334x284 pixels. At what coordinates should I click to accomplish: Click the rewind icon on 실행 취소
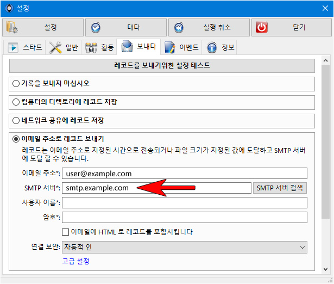(179, 27)
